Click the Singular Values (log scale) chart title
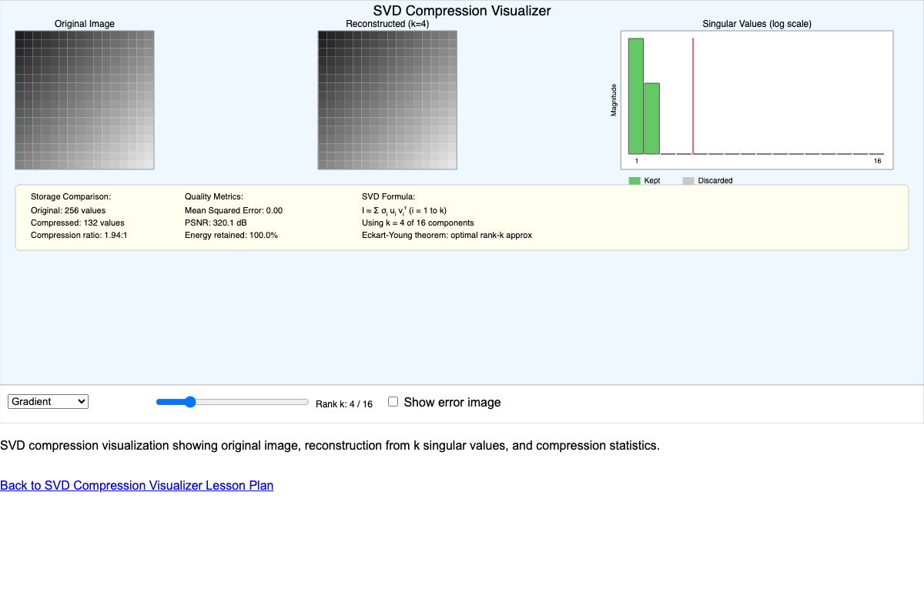 757,24
